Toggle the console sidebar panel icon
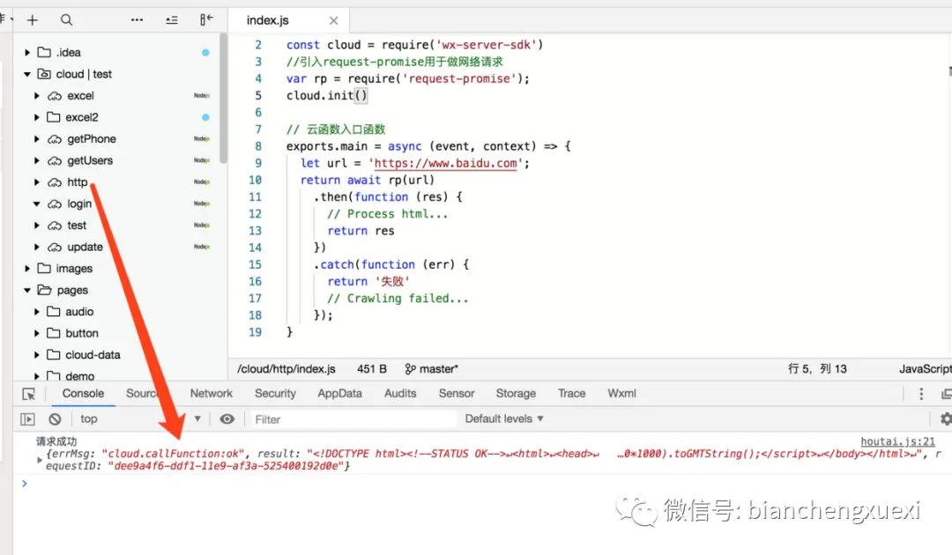Viewport: 952px width, 555px height. [x=27, y=419]
